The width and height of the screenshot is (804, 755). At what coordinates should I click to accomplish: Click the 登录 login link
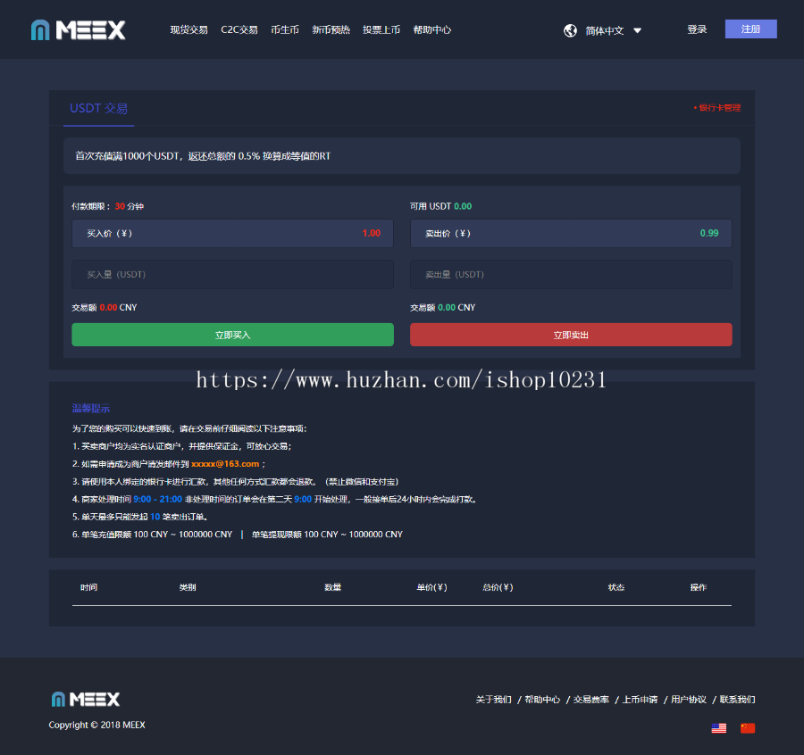point(697,29)
